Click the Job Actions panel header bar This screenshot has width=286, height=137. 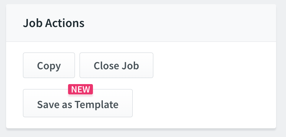pos(141,23)
